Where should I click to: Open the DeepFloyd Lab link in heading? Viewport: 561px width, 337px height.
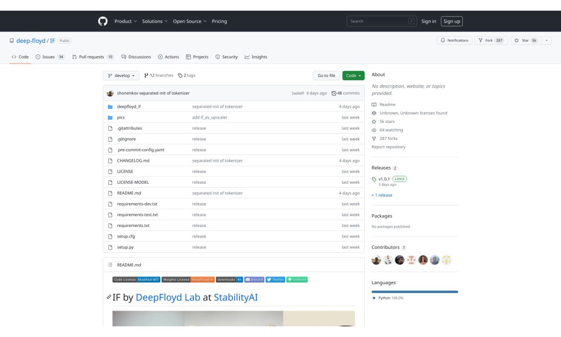(168, 297)
